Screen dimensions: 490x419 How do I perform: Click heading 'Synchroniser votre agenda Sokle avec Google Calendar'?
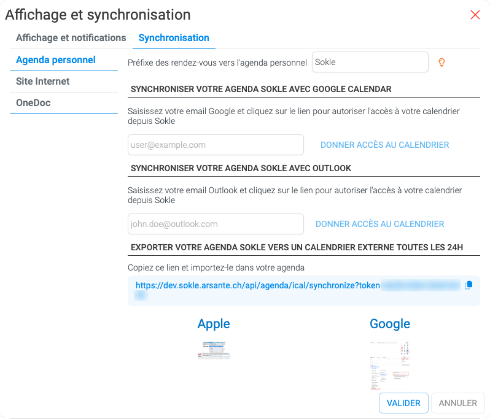point(261,89)
